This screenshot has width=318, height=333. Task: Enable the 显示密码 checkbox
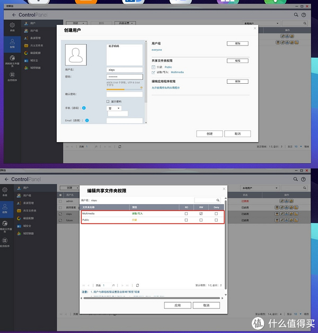108,101
